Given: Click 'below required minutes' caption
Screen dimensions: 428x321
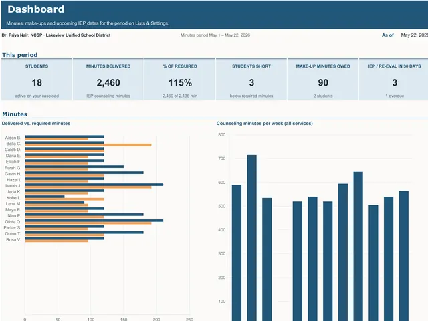Looking at the screenshot, I should 251,96.
